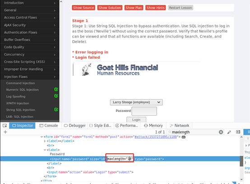Open the Inspector tab
The height and width of the screenshot is (184, 250).
22,126
